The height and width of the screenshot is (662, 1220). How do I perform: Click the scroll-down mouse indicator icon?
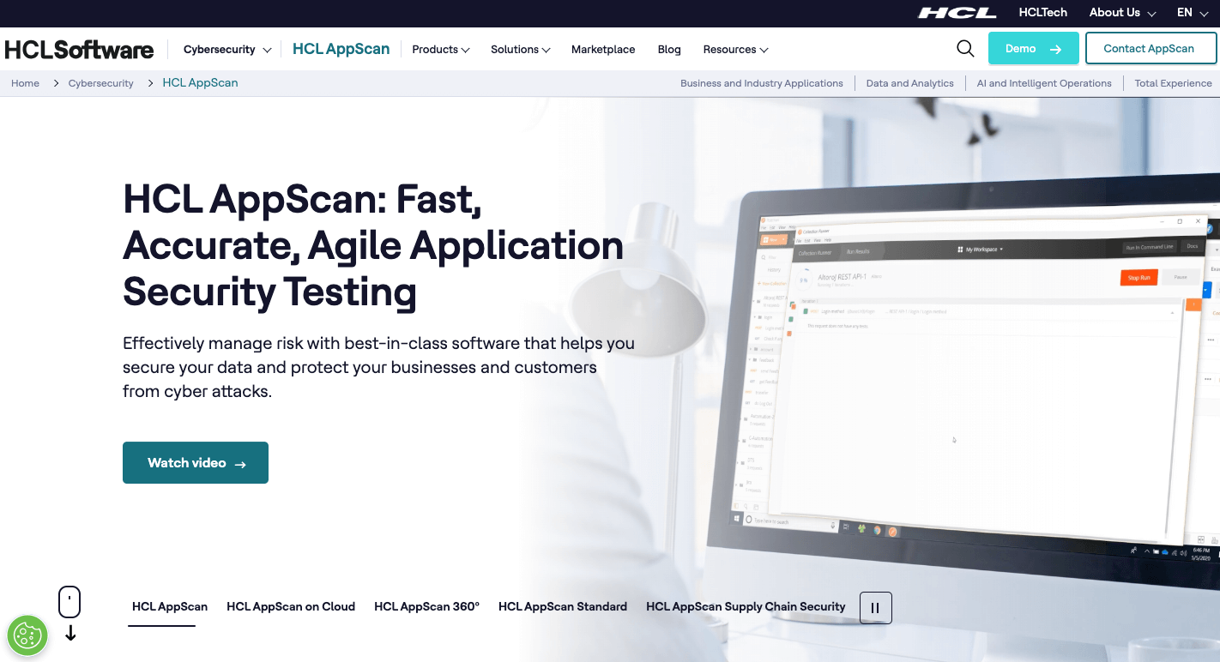tap(69, 613)
